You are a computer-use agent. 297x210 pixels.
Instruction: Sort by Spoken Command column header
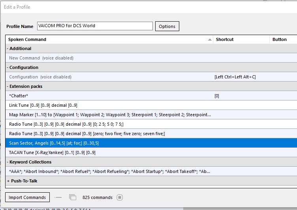(x=109, y=39)
